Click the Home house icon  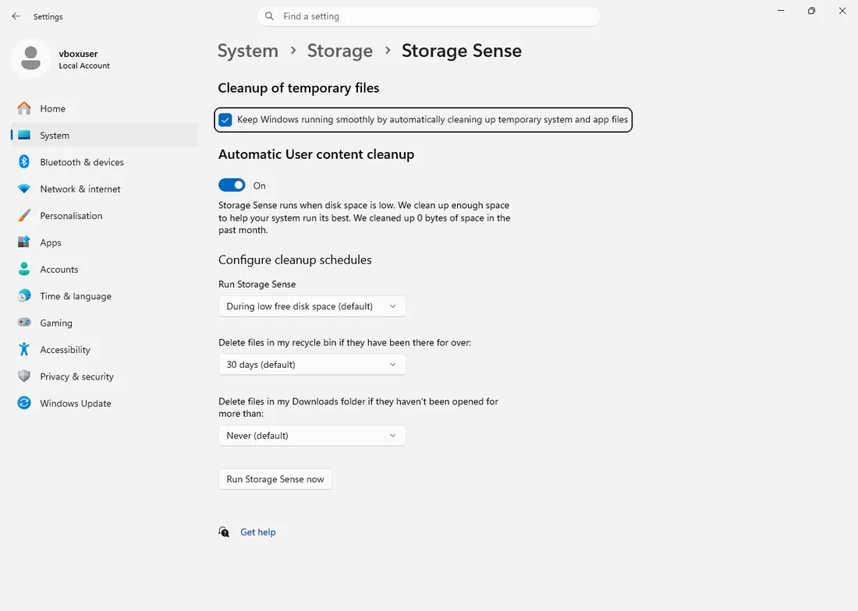point(24,108)
